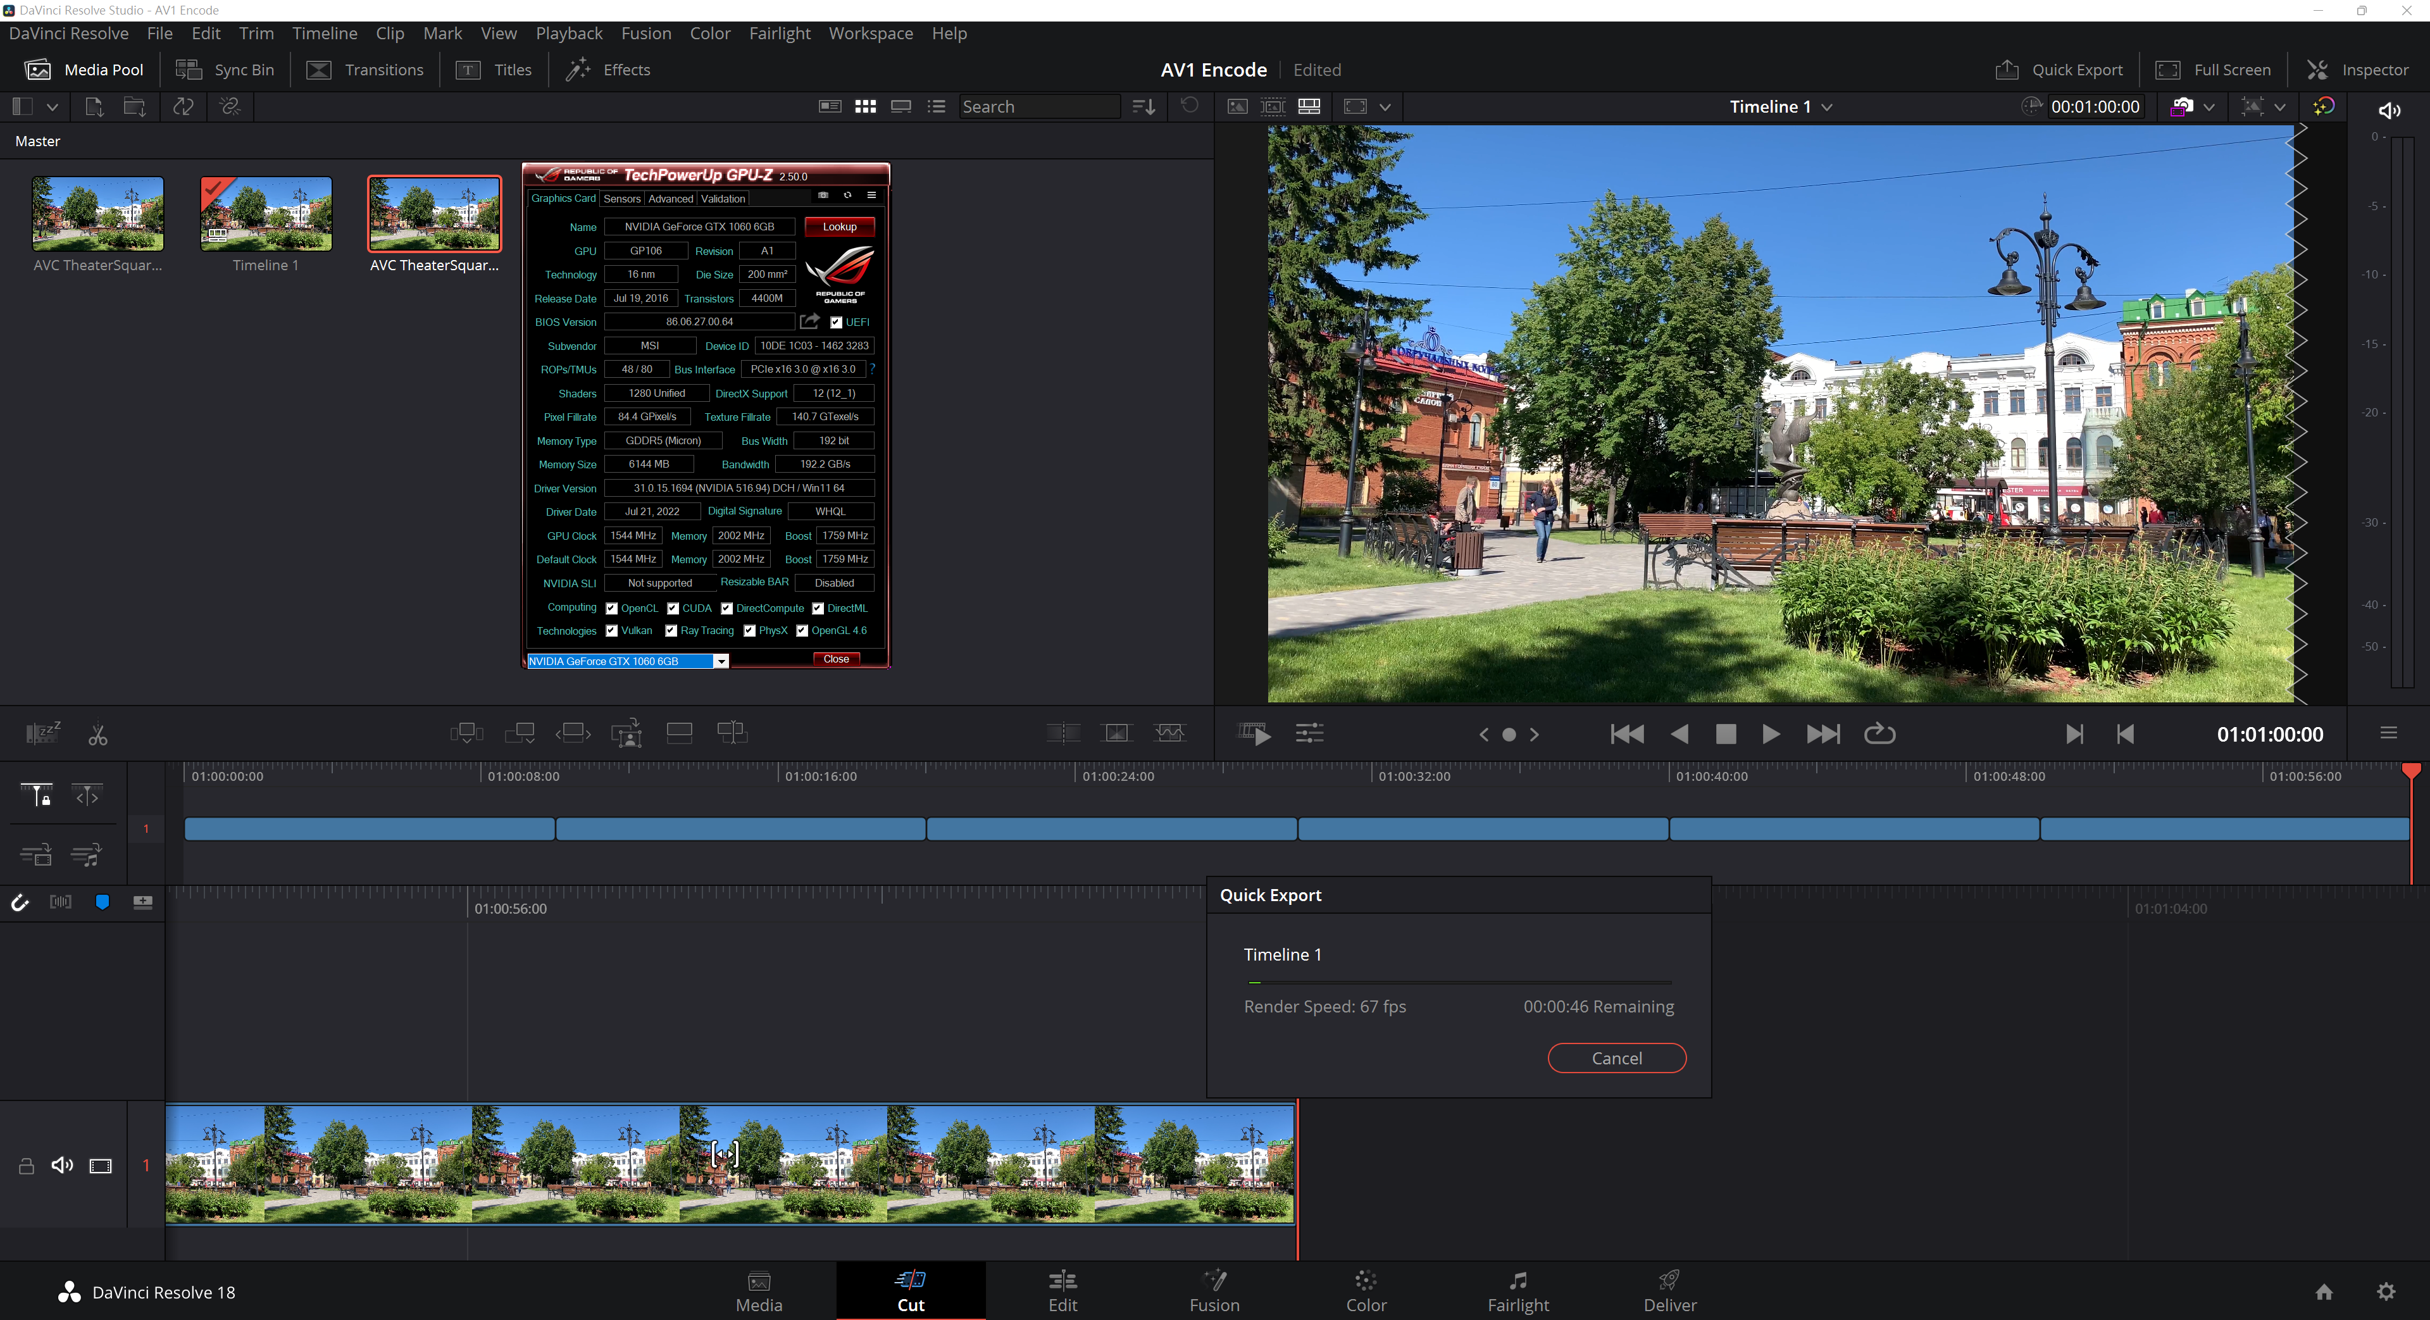
Task: Select the Timeline 1 thumbnail in media pool
Action: [x=266, y=214]
